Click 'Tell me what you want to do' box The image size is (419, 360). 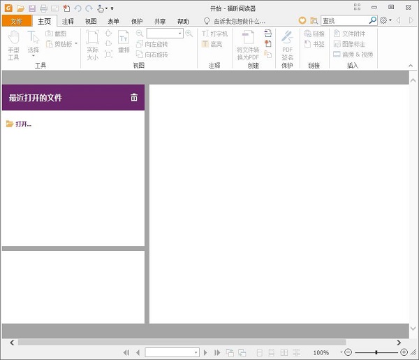pos(235,21)
